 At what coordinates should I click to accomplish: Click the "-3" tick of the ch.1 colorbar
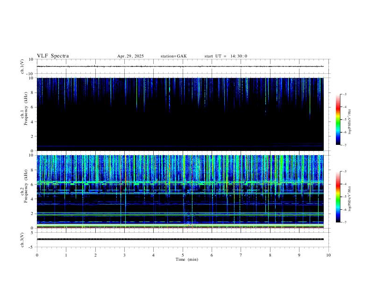click(344, 94)
